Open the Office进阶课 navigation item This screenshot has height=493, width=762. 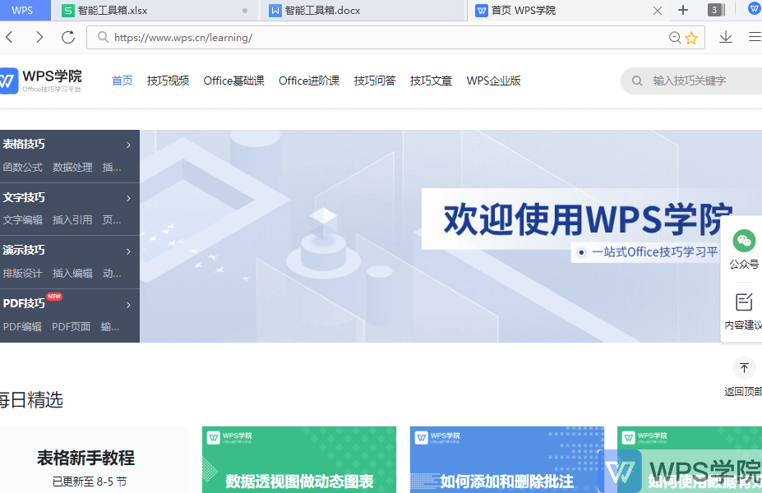pyautogui.click(x=309, y=81)
